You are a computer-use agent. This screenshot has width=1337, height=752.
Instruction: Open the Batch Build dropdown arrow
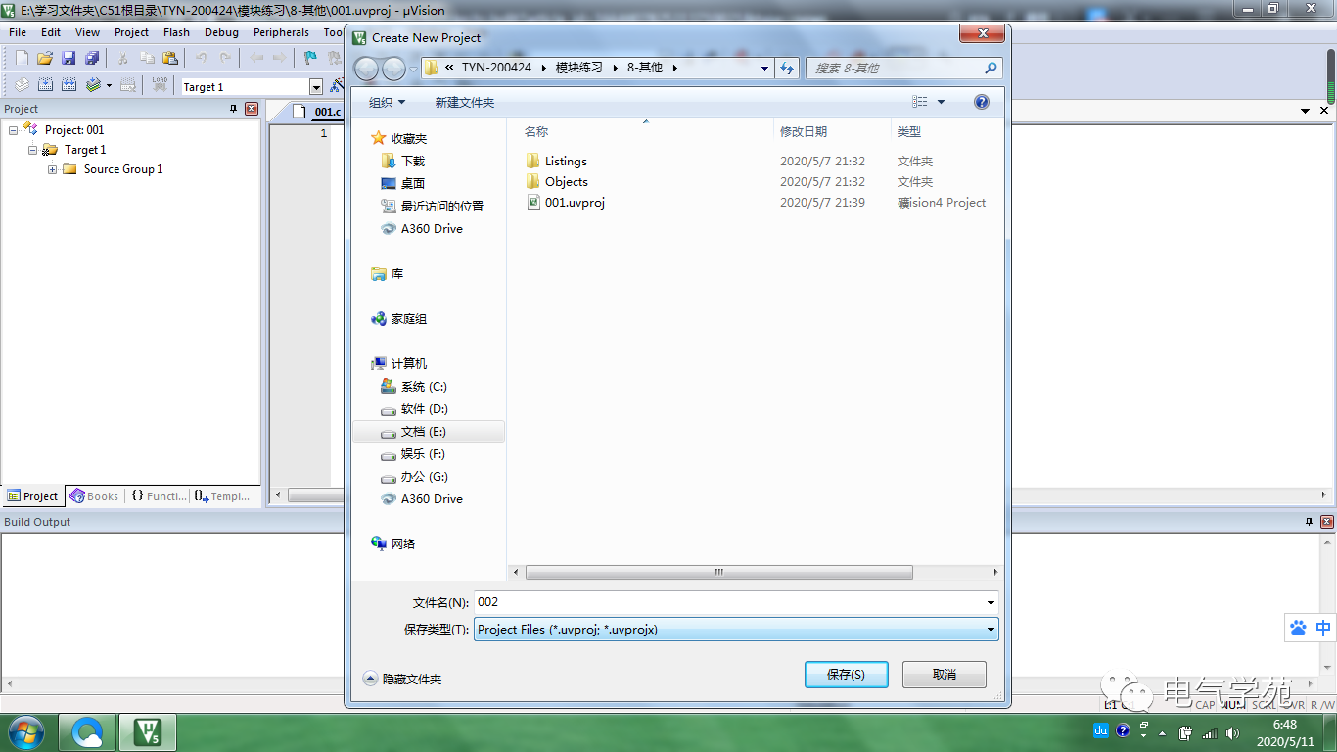[109, 86]
